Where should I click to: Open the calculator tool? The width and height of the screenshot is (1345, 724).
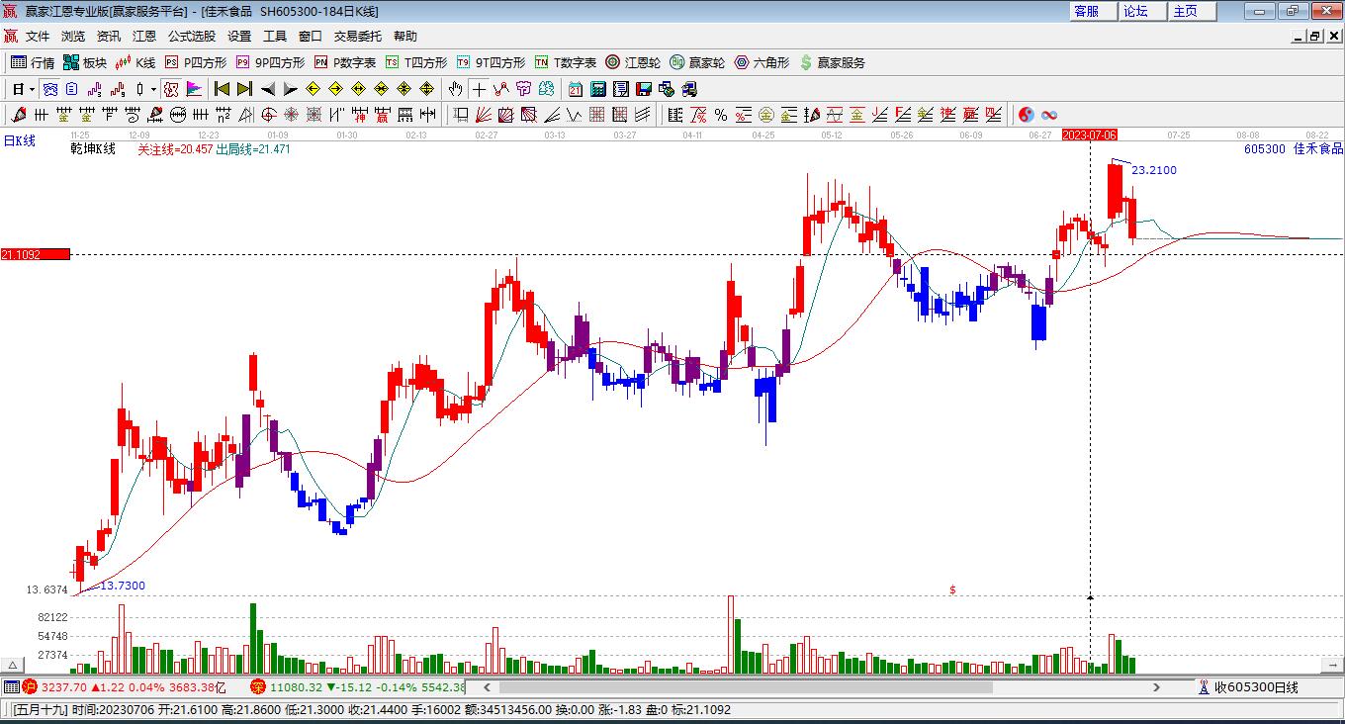(x=598, y=89)
